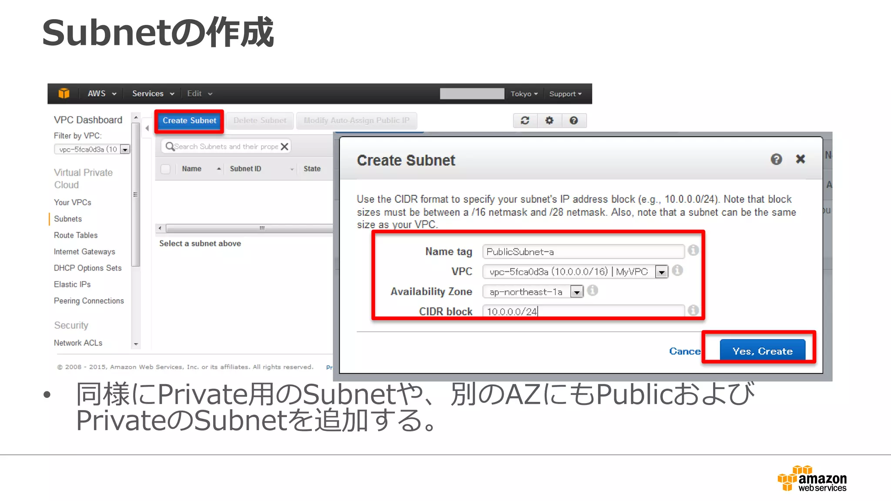Open table settings gear icon

[549, 120]
